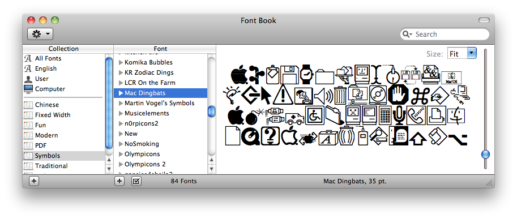517x219 pixels.
Task: Open the search magnifier options
Action: pyautogui.click(x=407, y=35)
